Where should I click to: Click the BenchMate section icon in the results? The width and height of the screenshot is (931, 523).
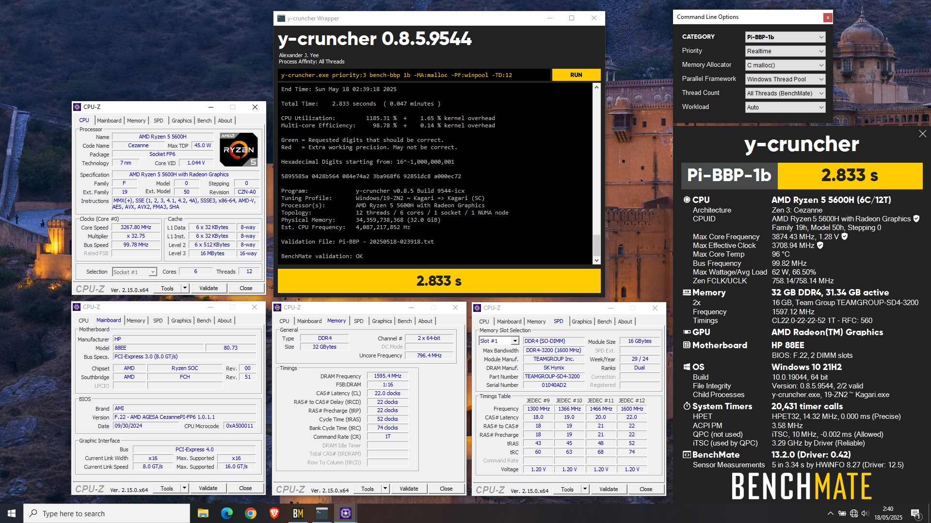tap(687, 455)
